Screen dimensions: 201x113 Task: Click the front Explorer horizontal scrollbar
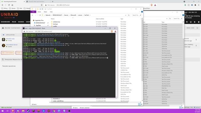click(x=90, y=102)
